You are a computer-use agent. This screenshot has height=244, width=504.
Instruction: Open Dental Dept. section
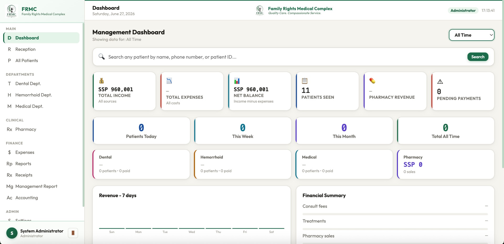(41, 84)
